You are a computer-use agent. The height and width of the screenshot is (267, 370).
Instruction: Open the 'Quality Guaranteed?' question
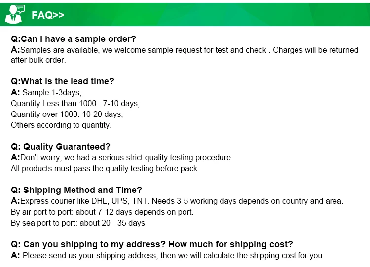(x=61, y=147)
